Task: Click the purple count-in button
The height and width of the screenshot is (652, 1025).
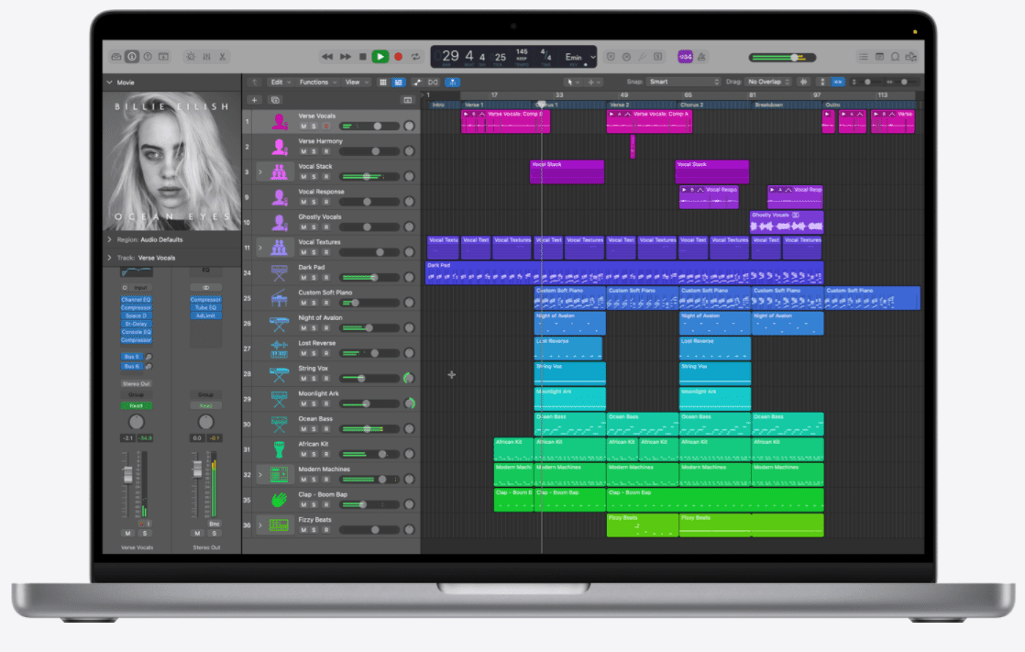Action: [x=685, y=57]
